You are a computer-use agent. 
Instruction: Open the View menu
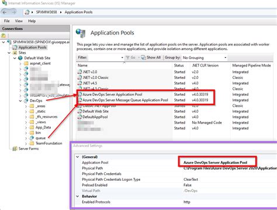click(x=19, y=21)
